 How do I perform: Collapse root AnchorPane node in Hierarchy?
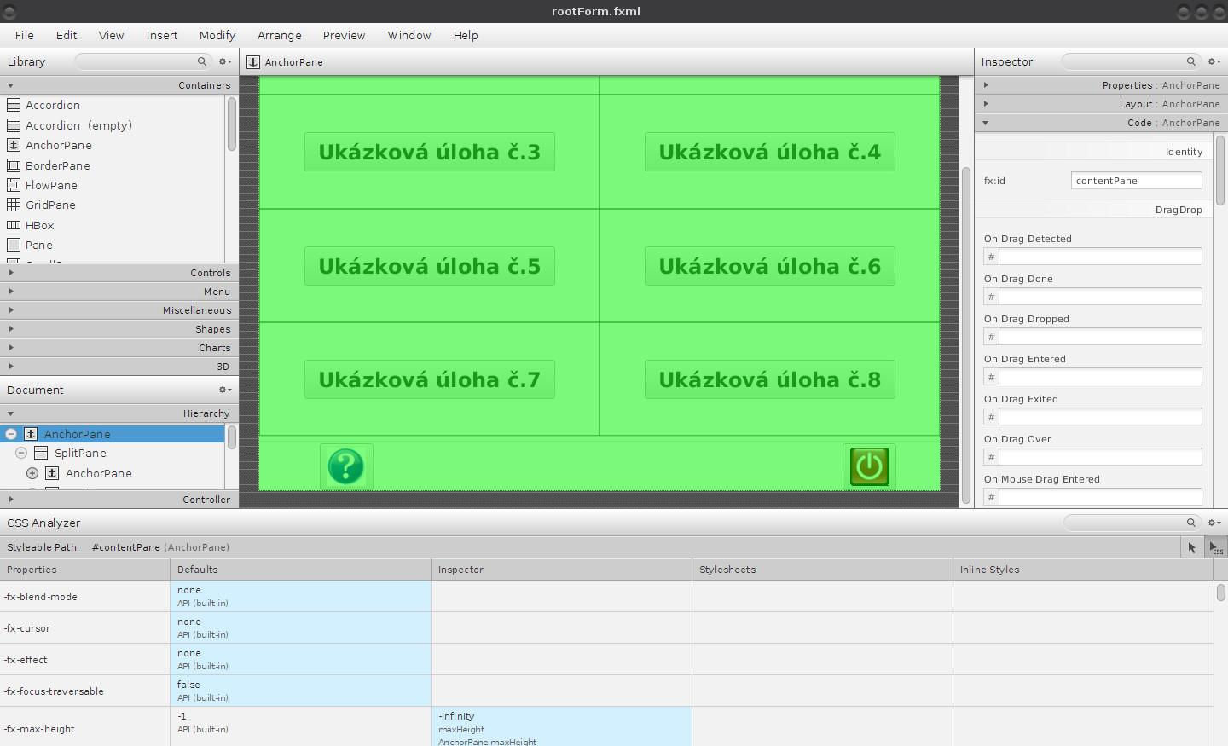pos(11,434)
